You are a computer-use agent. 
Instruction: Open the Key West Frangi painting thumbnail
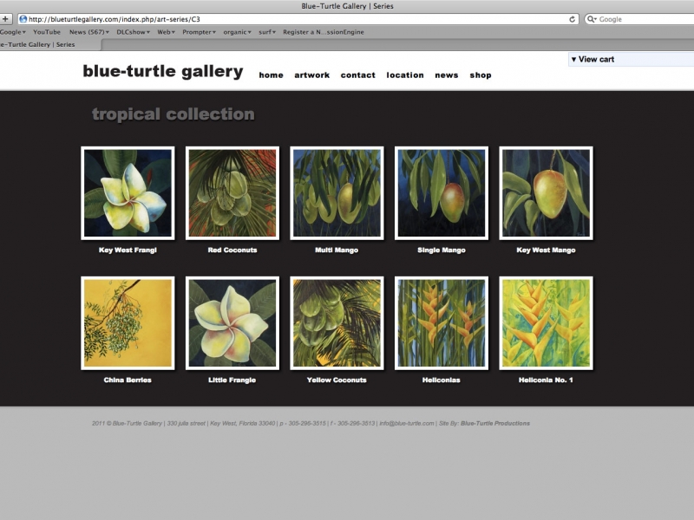point(128,193)
